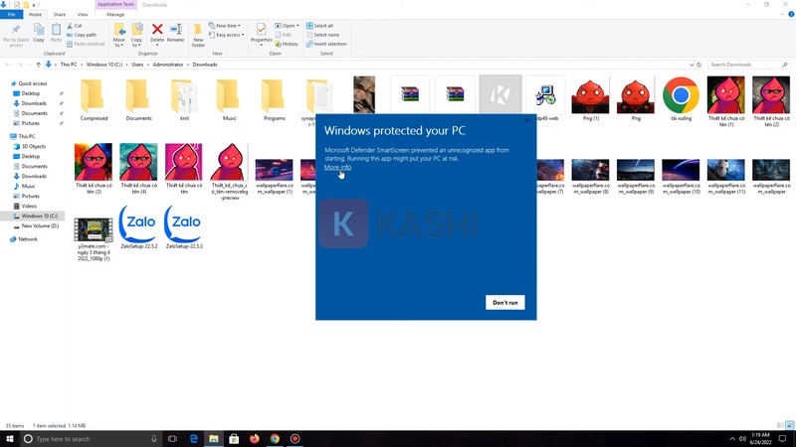Open the Chrome icon in the taskbar
This screenshot has width=796, height=447.
[x=275, y=438]
